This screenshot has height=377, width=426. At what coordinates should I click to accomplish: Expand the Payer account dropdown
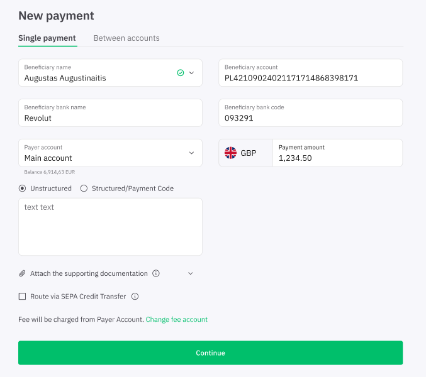[x=110, y=153]
